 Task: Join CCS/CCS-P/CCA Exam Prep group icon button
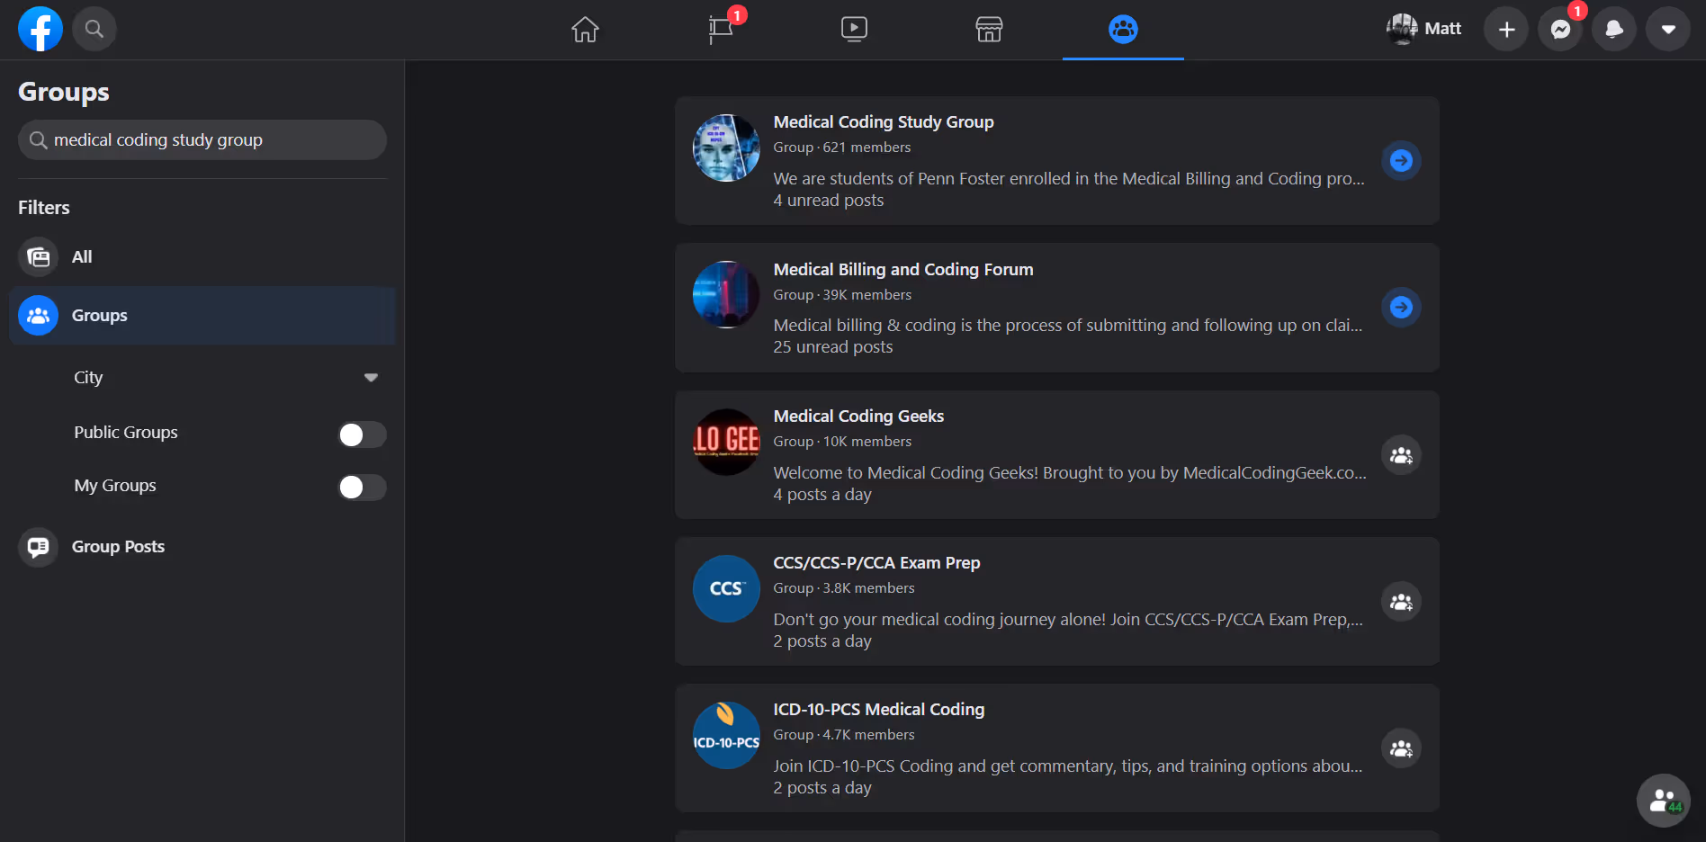click(1401, 602)
